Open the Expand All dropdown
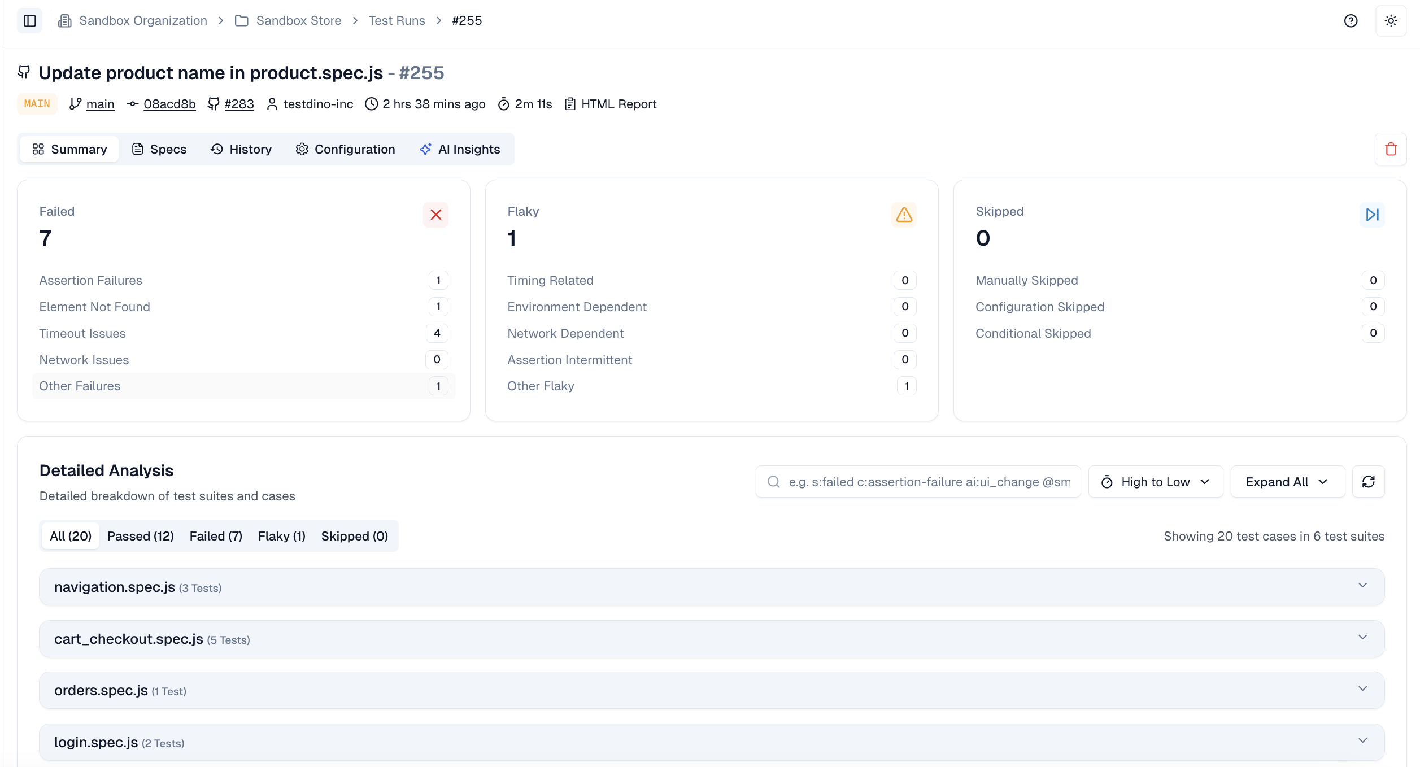The image size is (1420, 767). pos(1287,482)
